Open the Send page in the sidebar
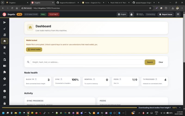 (x=4, y=22)
